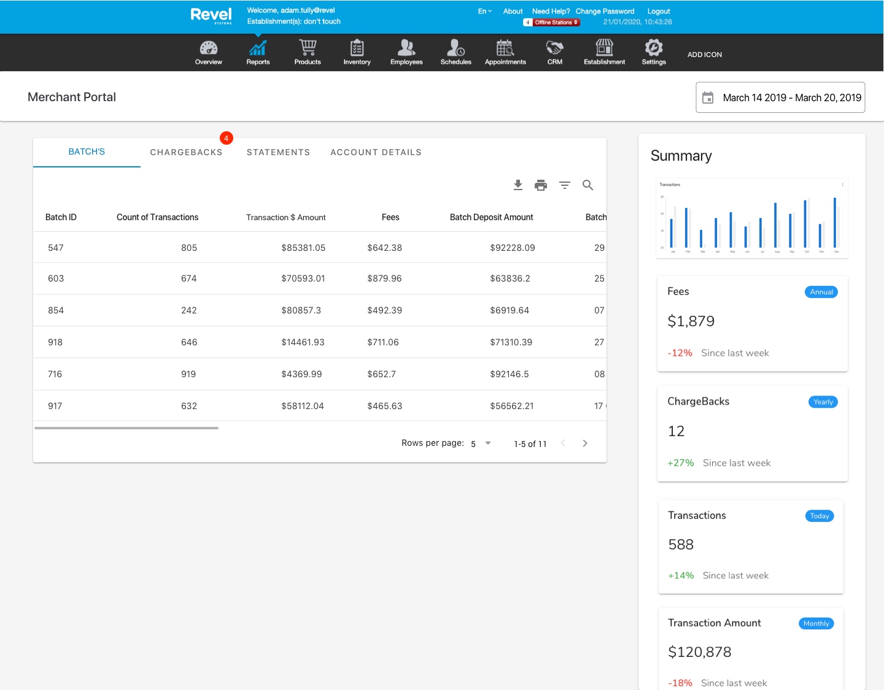The image size is (884, 690).
Task: Switch to the Statements tab
Action: click(x=278, y=152)
